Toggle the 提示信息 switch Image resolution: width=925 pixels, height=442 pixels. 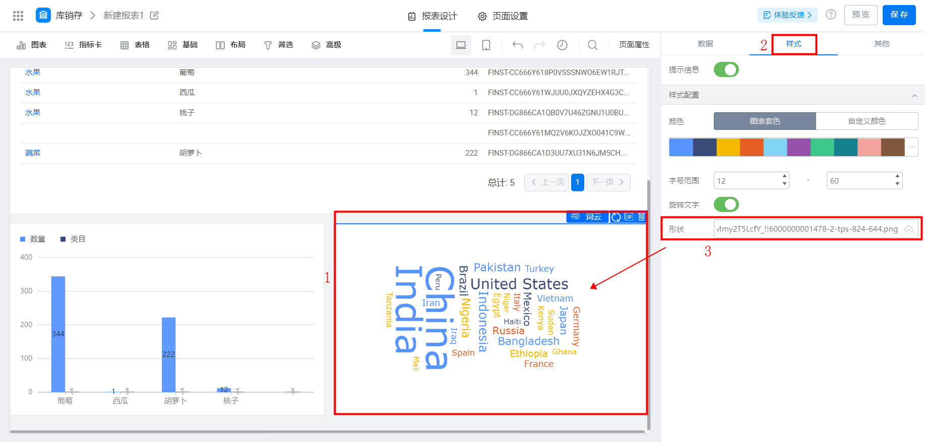pos(726,69)
